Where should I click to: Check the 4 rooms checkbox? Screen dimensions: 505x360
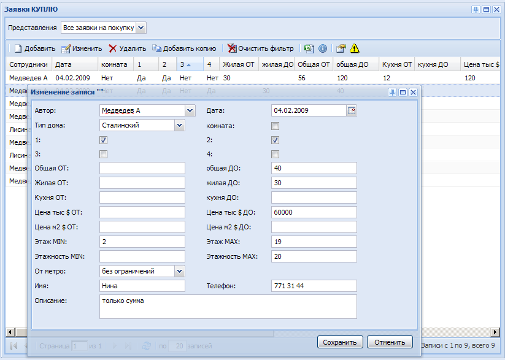click(275, 154)
